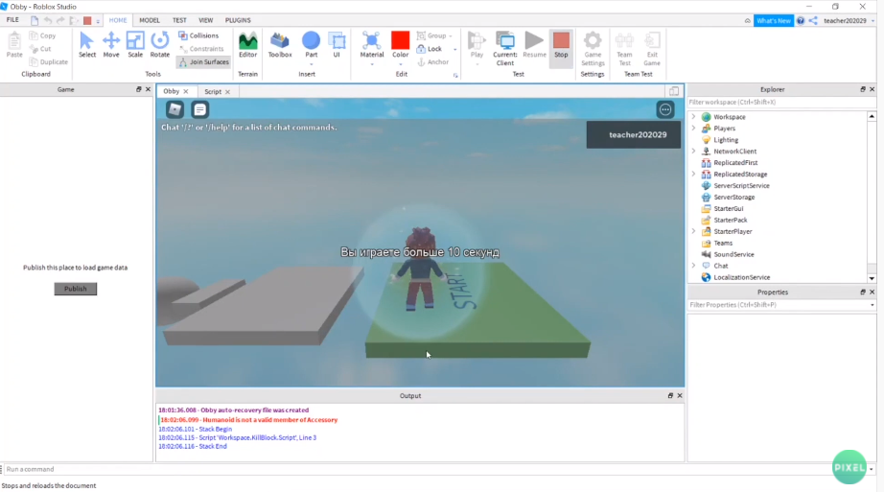Insert a new Part
This screenshot has height=492, width=884.
pos(312,44)
